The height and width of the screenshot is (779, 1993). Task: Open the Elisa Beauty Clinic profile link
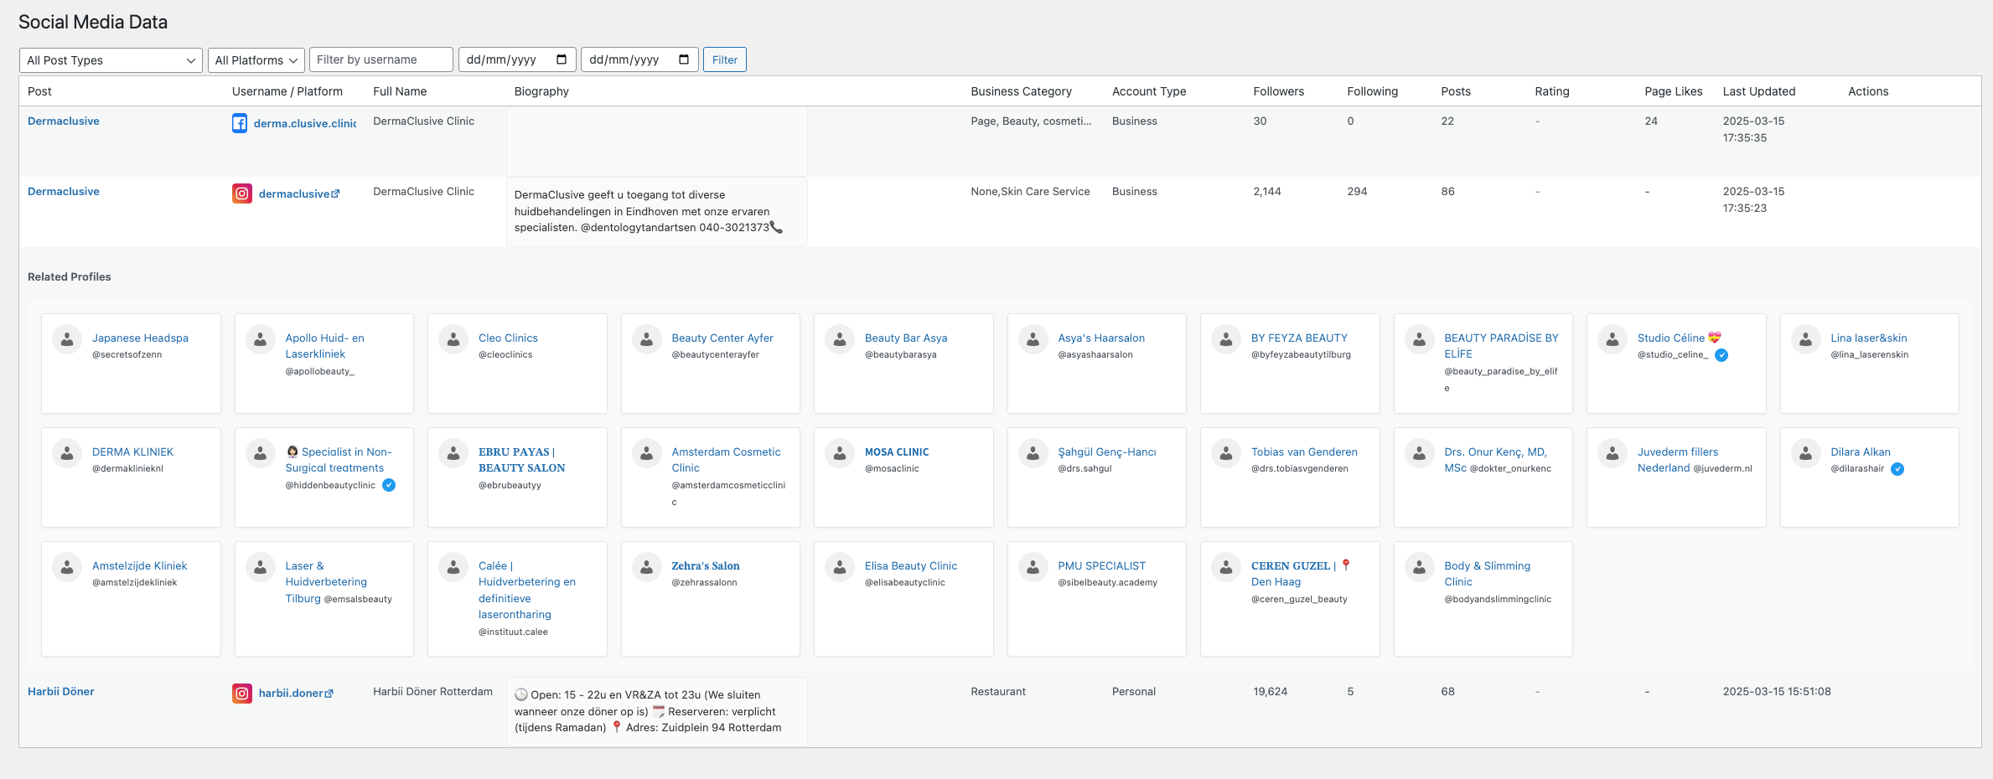pos(910,566)
